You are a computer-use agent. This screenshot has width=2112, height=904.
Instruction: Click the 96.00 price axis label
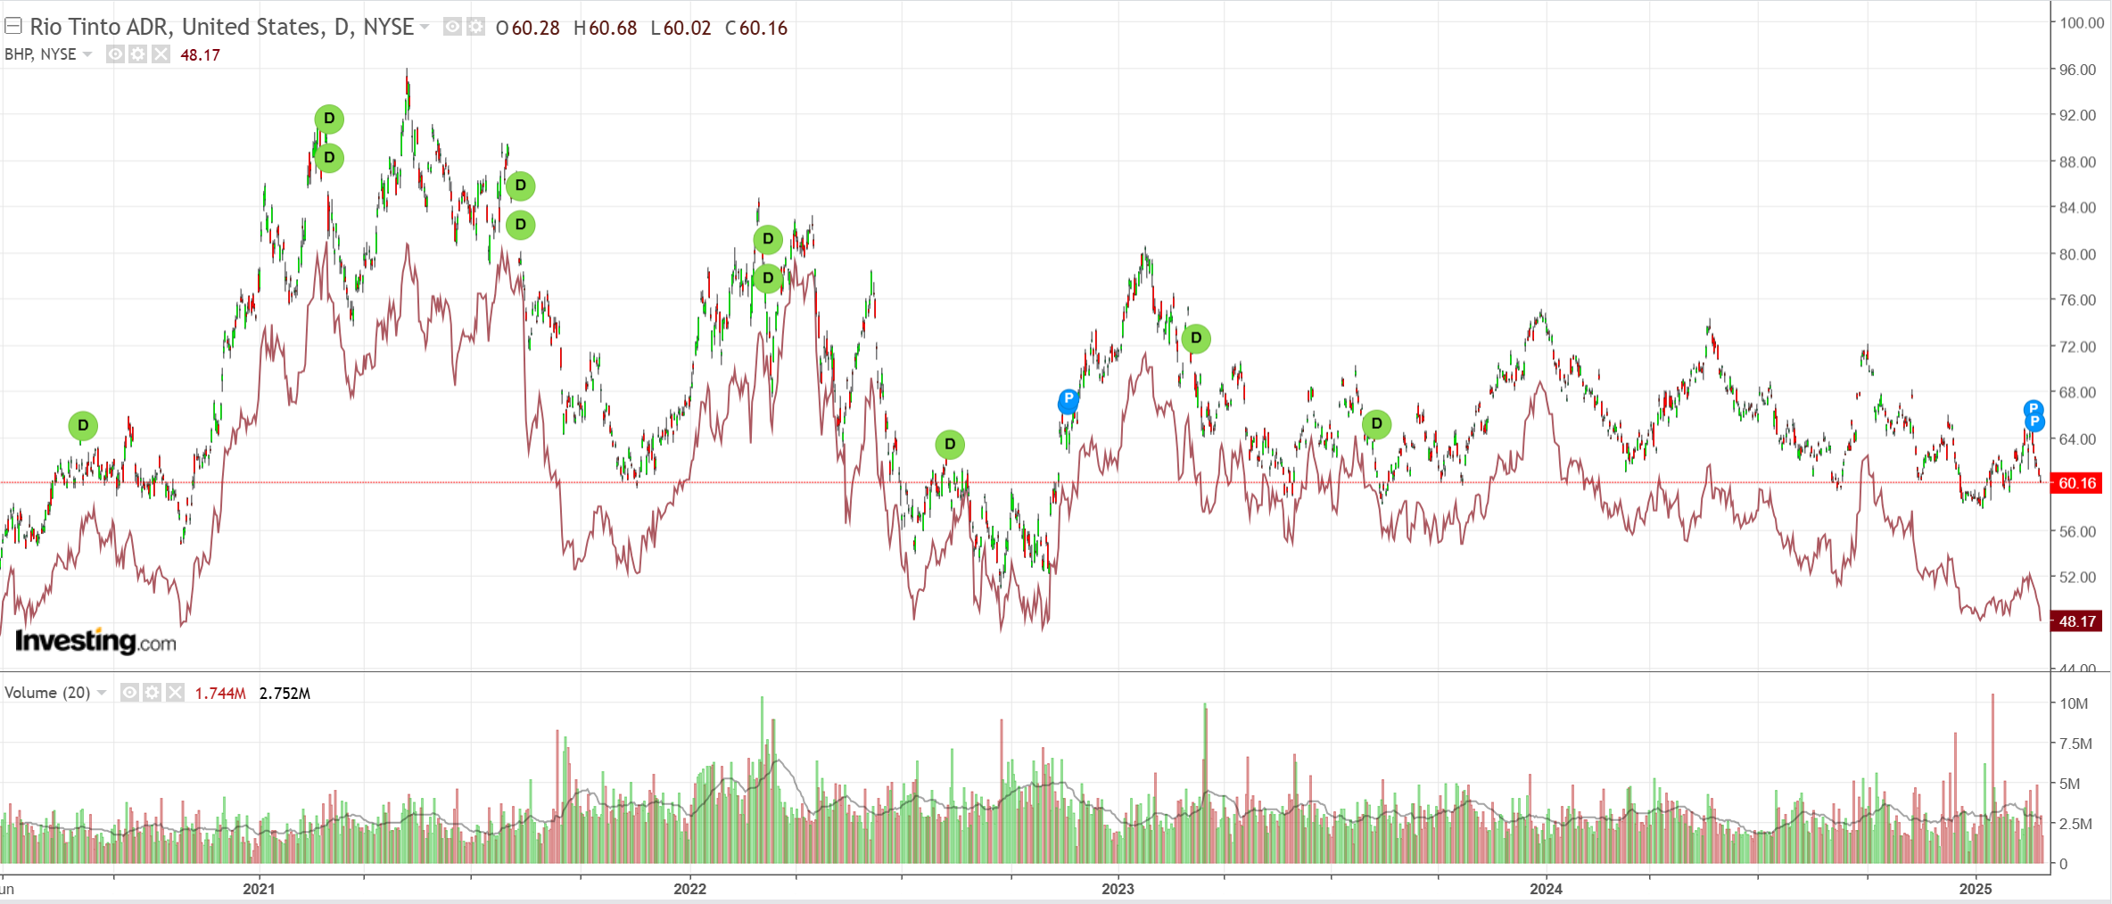pyautogui.click(x=2078, y=70)
